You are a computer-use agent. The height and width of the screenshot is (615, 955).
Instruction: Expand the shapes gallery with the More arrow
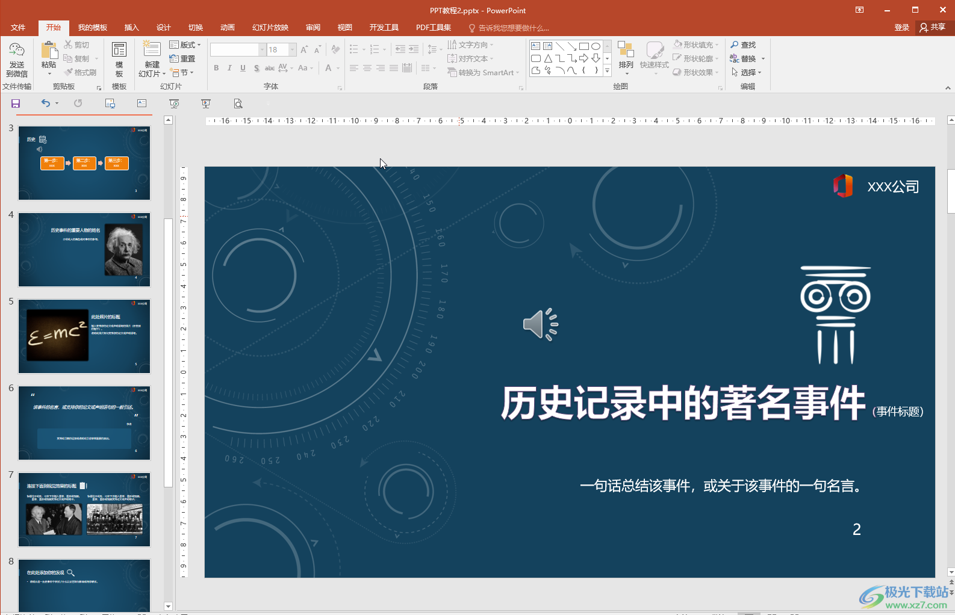(x=607, y=71)
